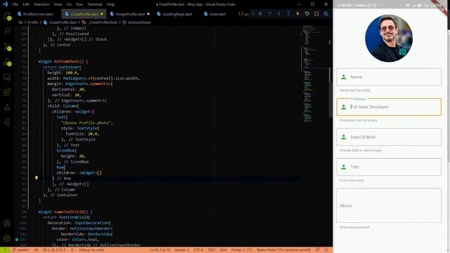Open the File menu
This screenshot has width=450, height=253.
(x=15, y=4)
